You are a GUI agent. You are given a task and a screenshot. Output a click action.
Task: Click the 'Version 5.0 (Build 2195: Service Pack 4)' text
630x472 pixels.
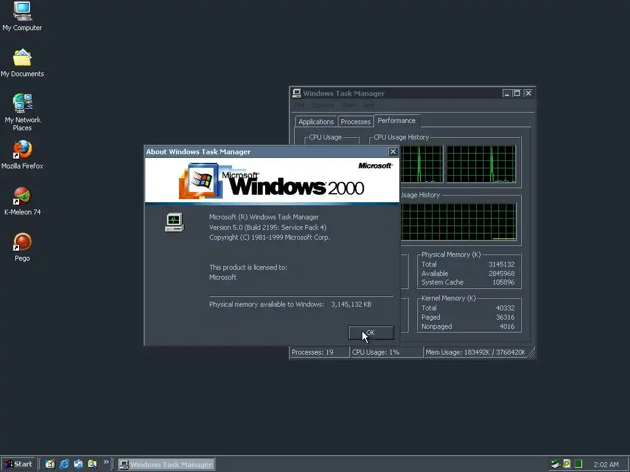pyautogui.click(x=268, y=227)
